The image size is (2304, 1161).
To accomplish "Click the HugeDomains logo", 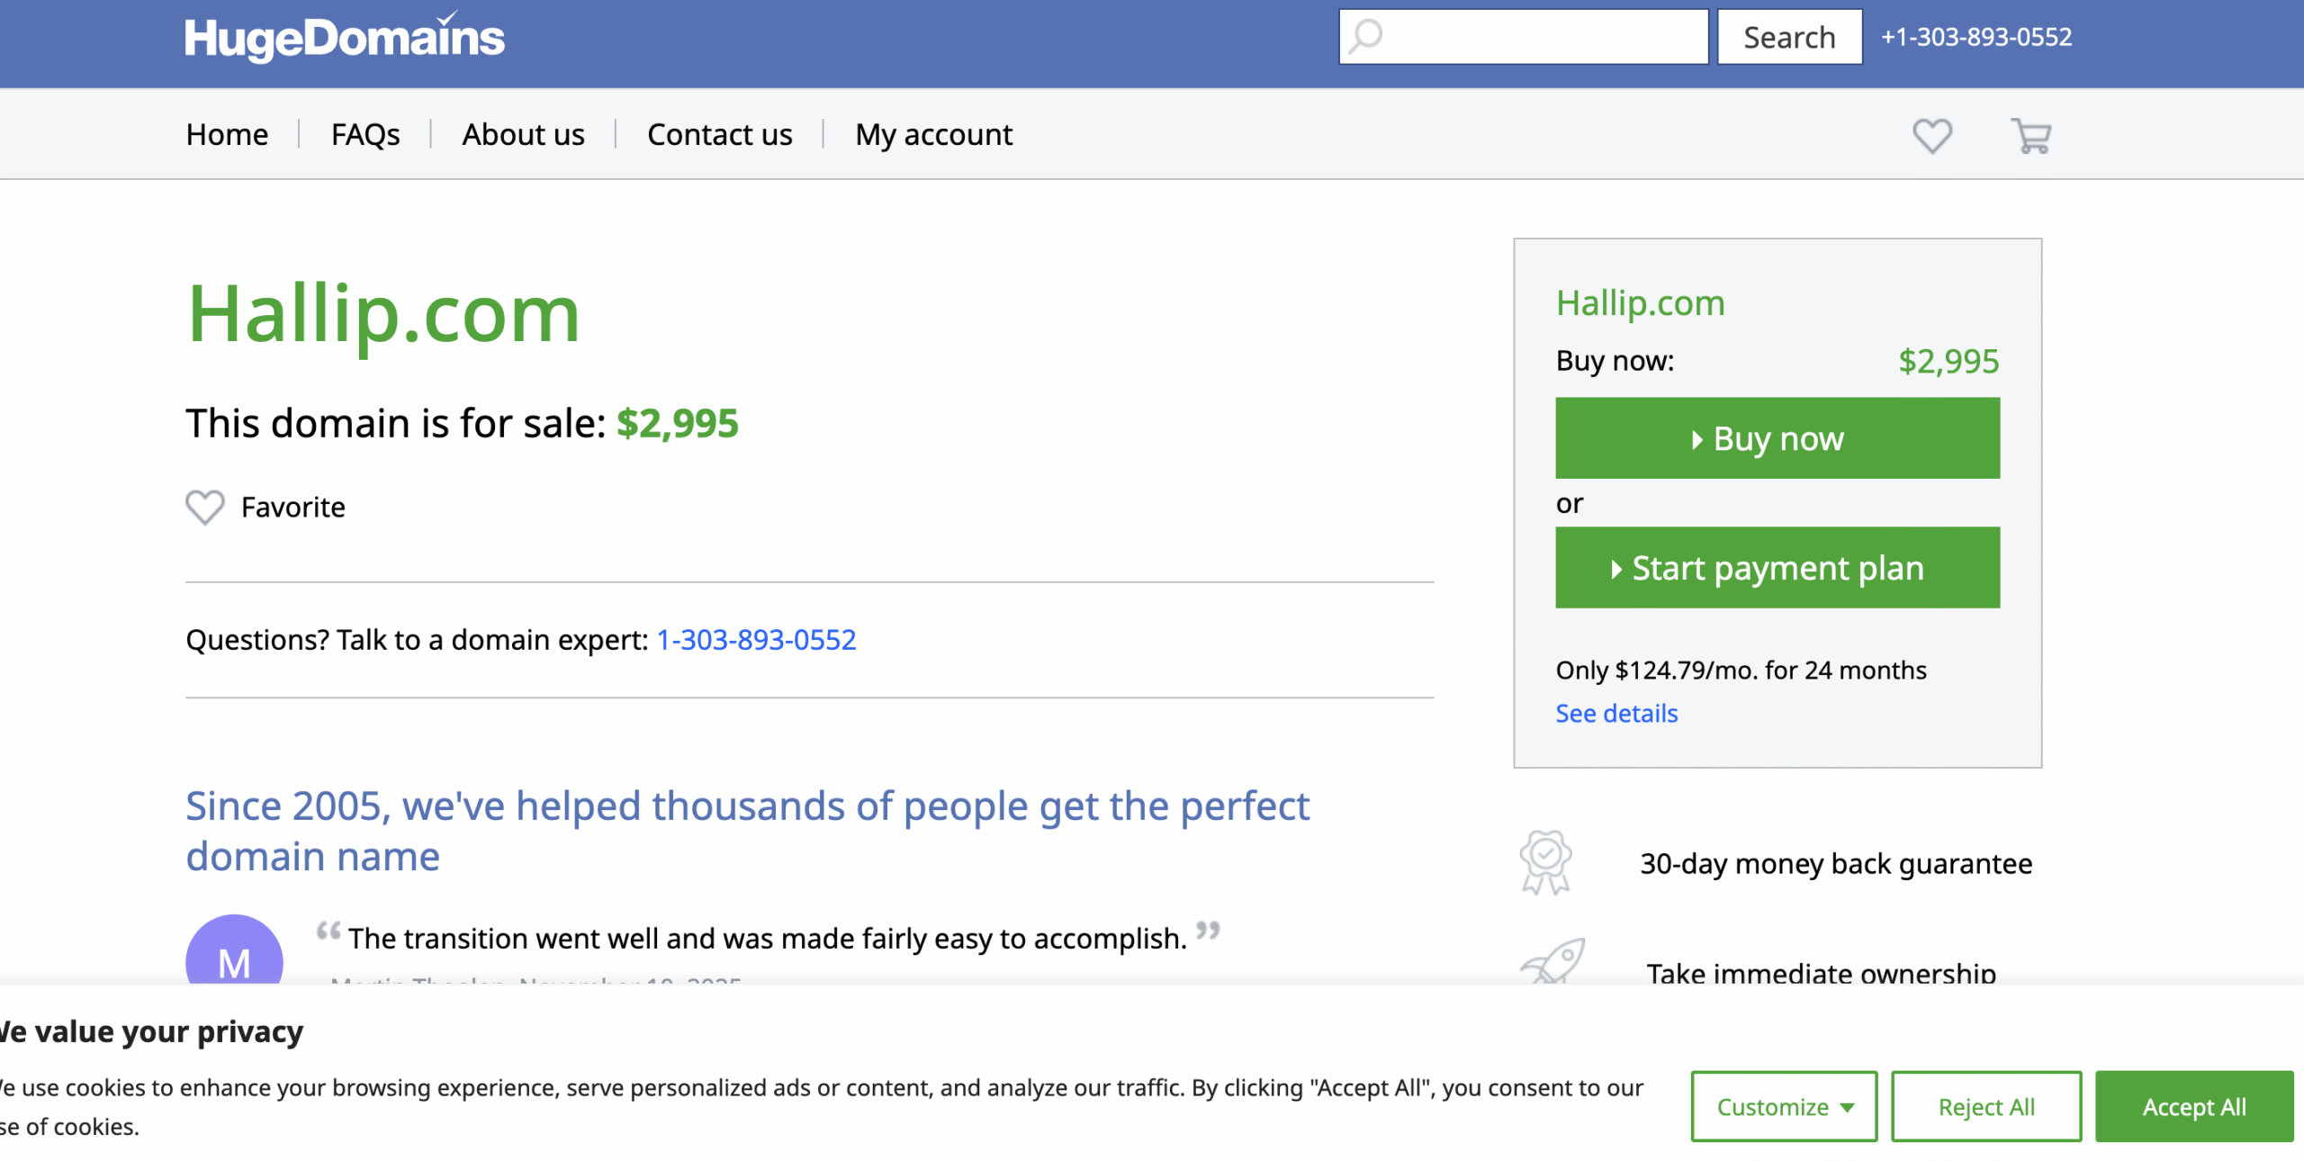I will 345,38.
